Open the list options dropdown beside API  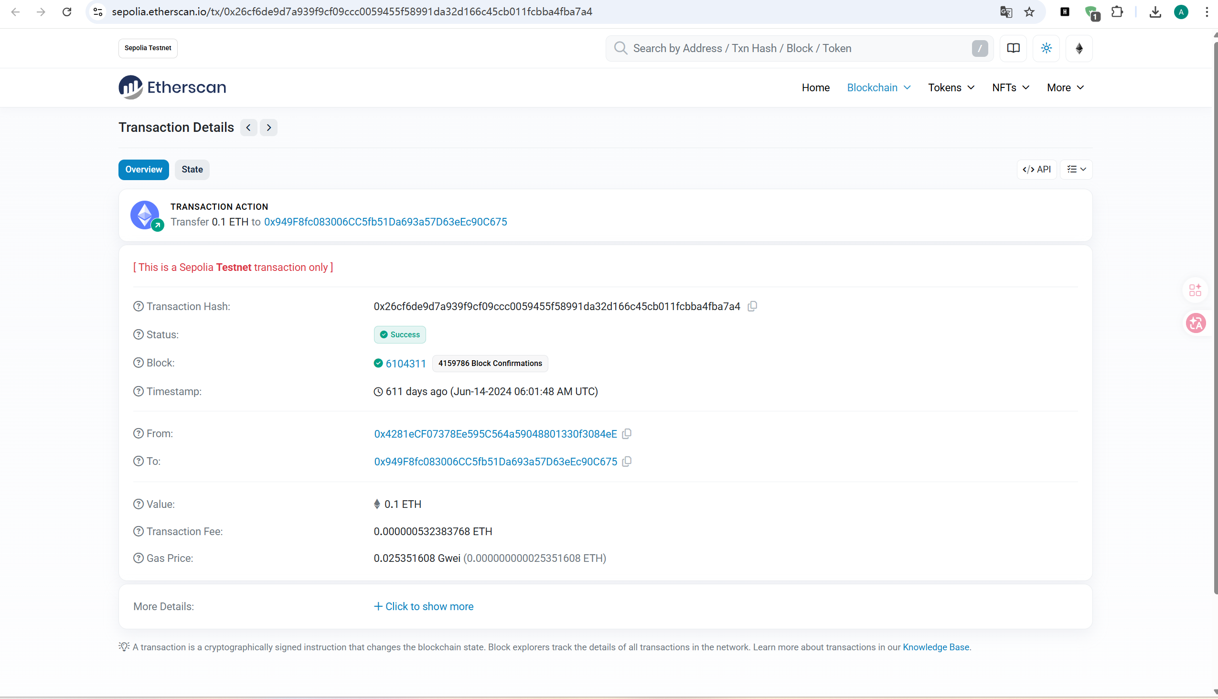click(x=1076, y=170)
